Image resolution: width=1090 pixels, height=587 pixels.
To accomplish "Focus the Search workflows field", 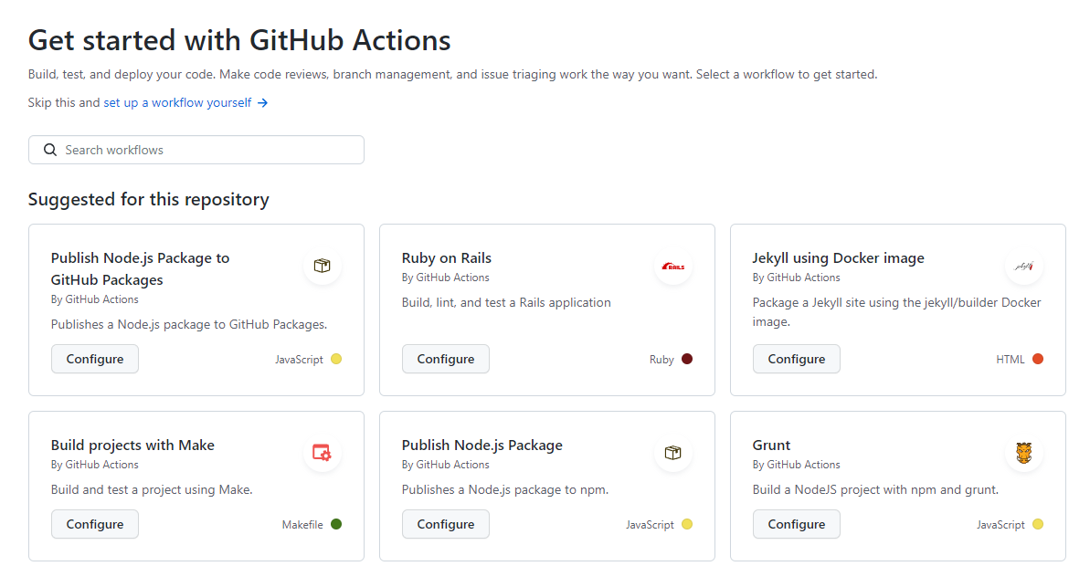I will tap(196, 150).
